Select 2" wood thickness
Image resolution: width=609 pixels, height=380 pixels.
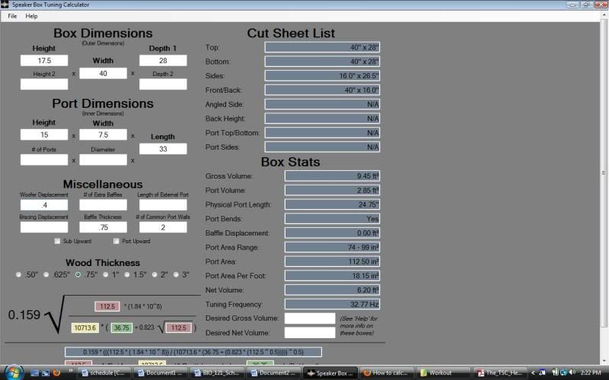(x=155, y=274)
